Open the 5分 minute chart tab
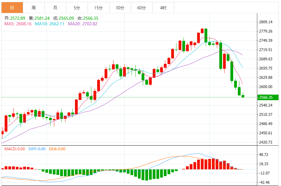281x186 pixels. pyautogui.click(x=77, y=8)
